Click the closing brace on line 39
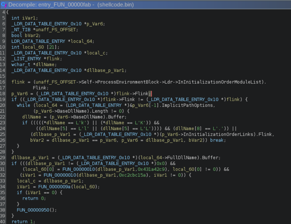 [13, 216]
